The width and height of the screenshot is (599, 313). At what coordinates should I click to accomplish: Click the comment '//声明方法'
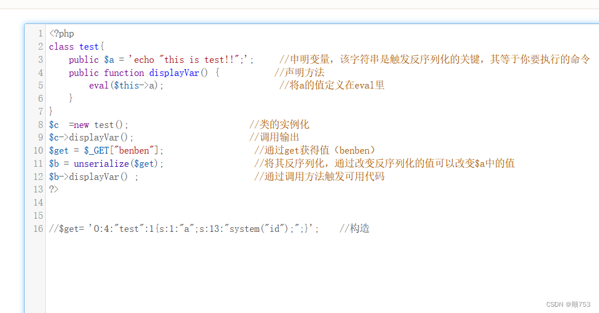pyautogui.click(x=299, y=73)
